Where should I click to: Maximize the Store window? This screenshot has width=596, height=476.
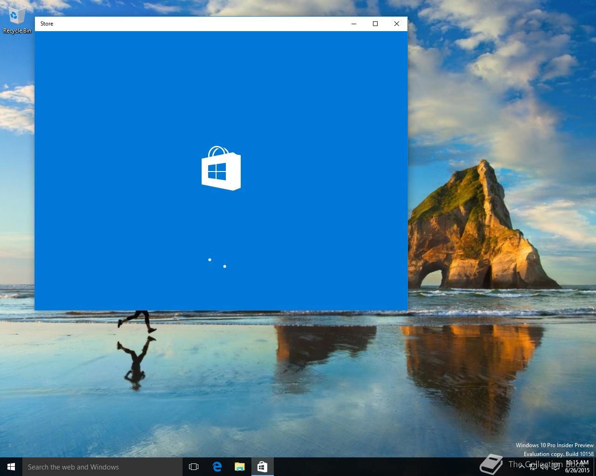tap(375, 24)
